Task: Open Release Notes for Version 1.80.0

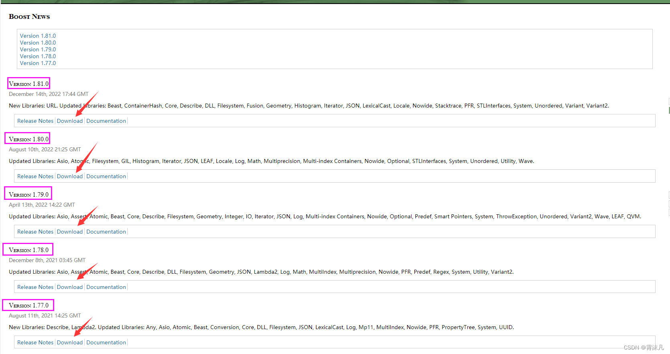Action: coord(35,176)
